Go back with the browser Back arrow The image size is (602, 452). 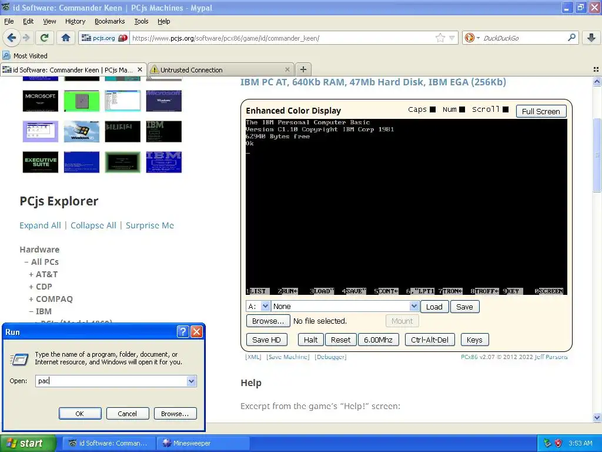coord(12,38)
